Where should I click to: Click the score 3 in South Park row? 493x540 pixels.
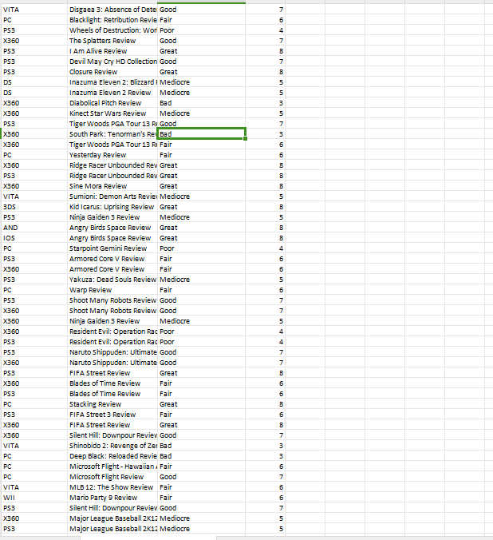pos(266,134)
